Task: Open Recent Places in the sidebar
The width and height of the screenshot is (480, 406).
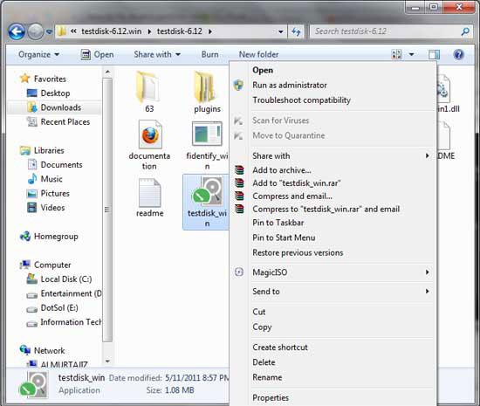Action: (58, 122)
